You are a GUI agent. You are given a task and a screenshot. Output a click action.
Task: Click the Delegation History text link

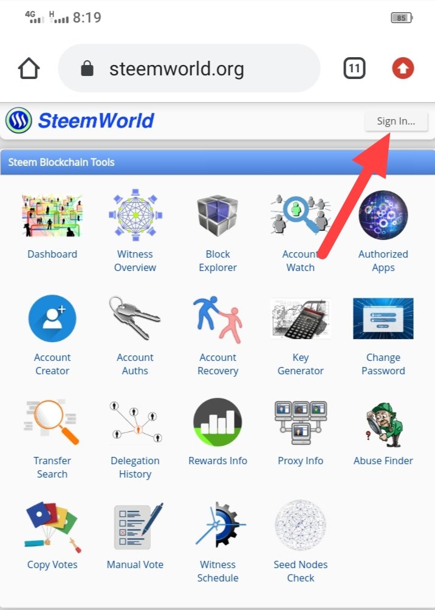[x=135, y=467]
